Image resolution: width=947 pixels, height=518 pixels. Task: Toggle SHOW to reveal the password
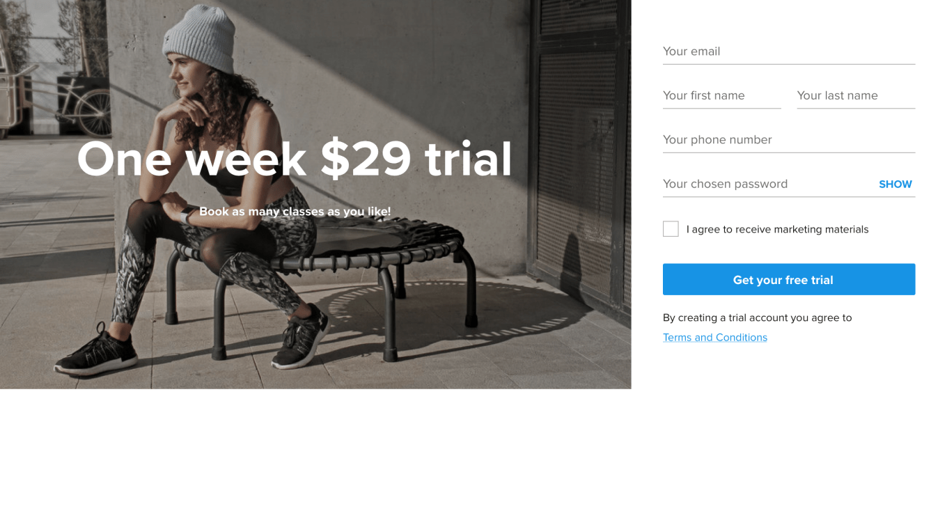click(x=895, y=185)
